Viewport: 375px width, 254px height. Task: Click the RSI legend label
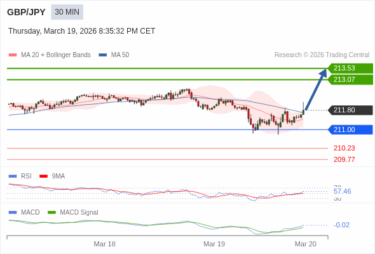point(26,177)
